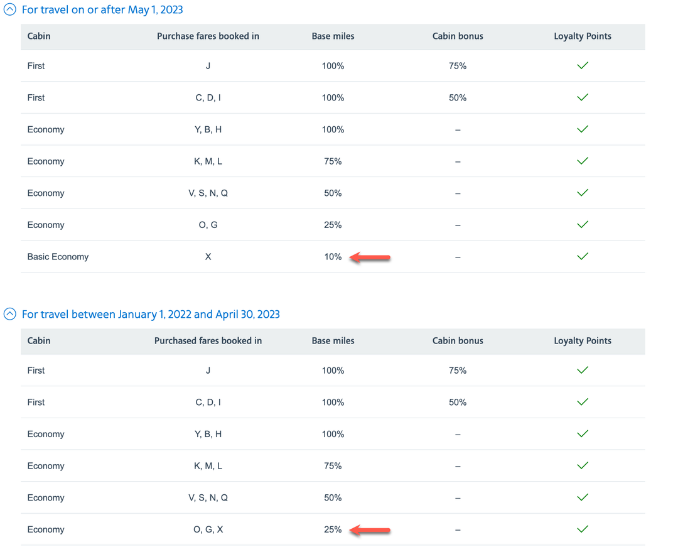This screenshot has width=678, height=547.
Task: Click the checkmark for K, M, L in the lower table
Action: click(x=582, y=465)
